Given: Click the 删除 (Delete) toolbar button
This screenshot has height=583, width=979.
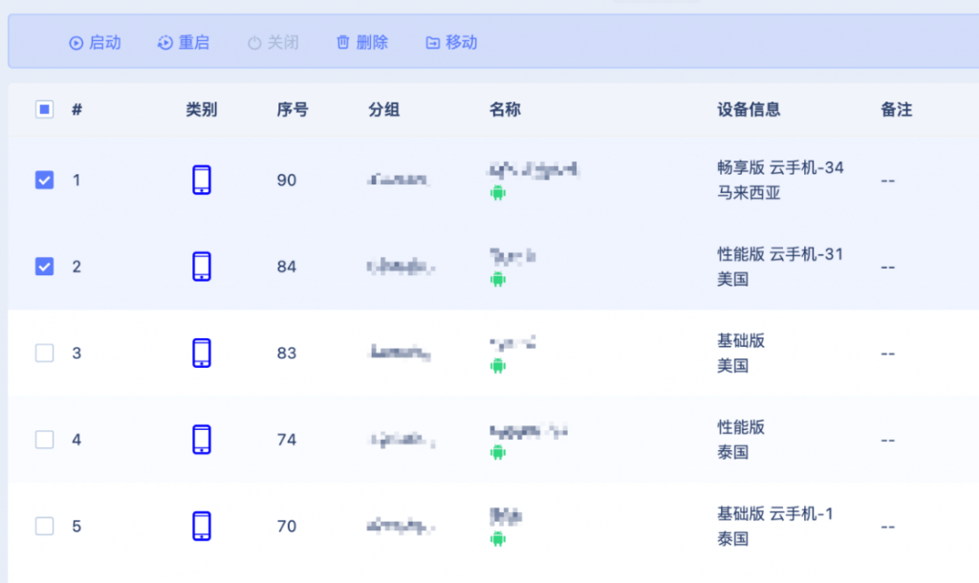Looking at the screenshot, I should (x=362, y=42).
